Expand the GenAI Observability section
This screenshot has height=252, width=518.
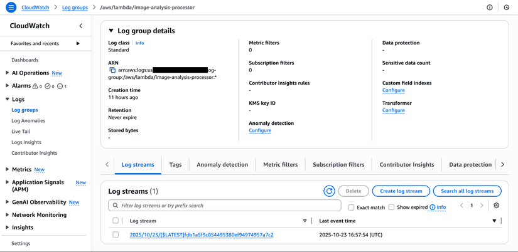tap(8, 202)
